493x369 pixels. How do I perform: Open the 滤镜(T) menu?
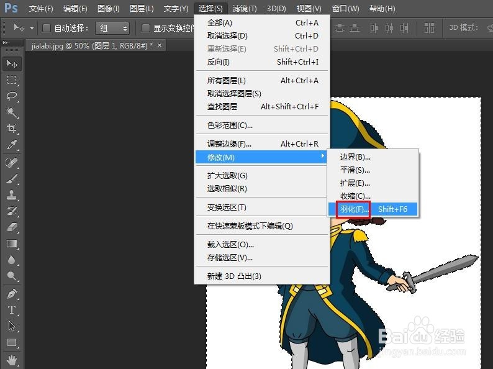pos(245,9)
